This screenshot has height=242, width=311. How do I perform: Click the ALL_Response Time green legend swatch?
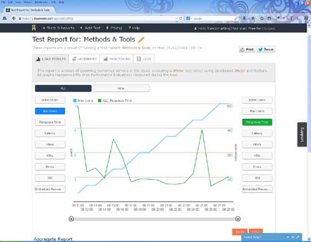pos(100,101)
